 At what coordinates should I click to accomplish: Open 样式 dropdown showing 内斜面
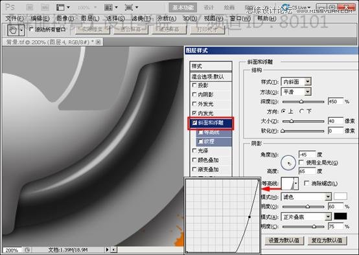(x=296, y=82)
